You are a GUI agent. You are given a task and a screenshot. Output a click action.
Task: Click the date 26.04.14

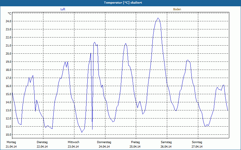coord(166,147)
